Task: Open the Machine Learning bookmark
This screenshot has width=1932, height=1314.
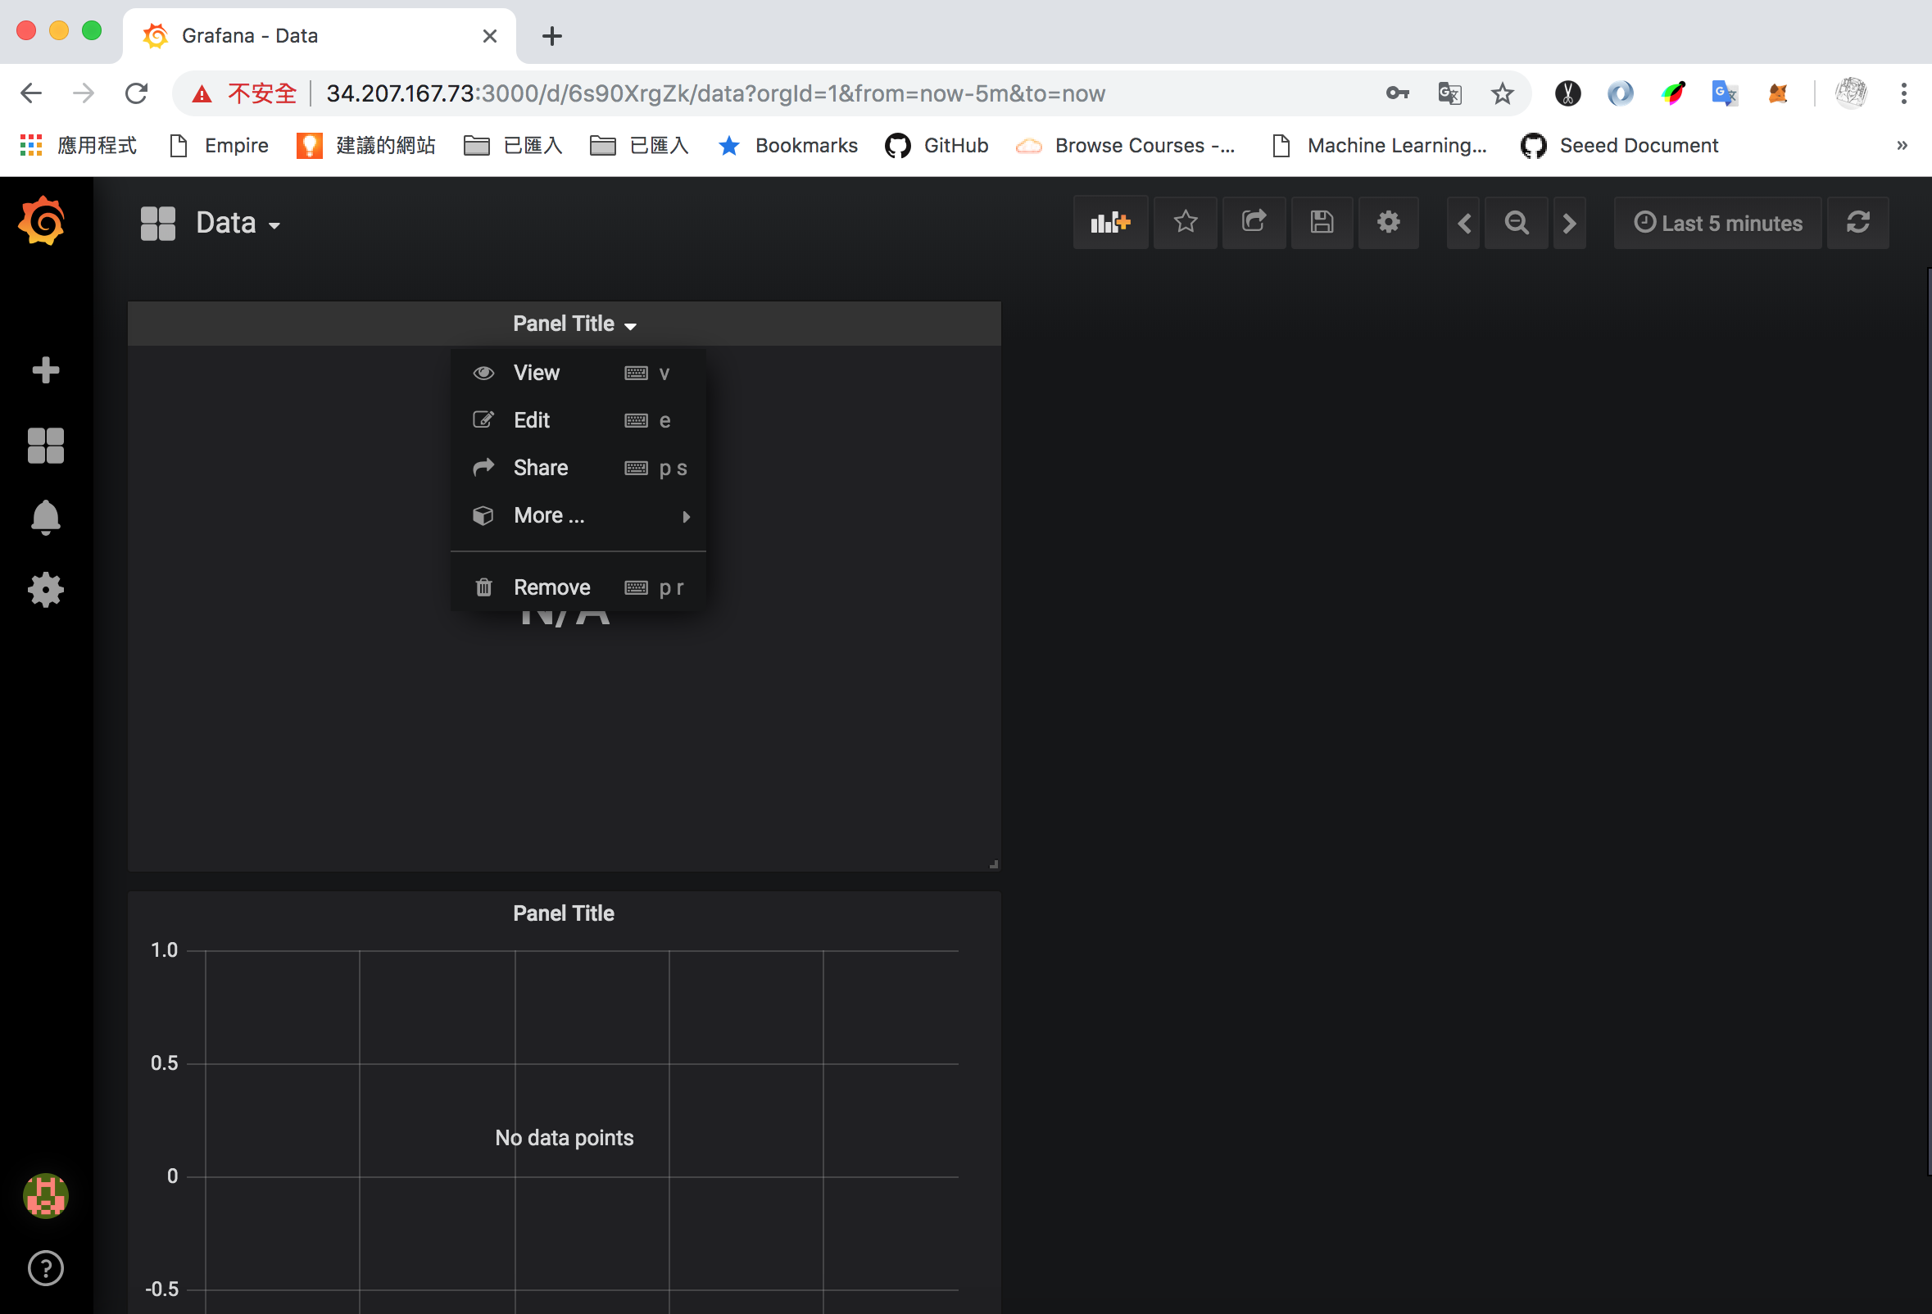Action: point(1380,146)
